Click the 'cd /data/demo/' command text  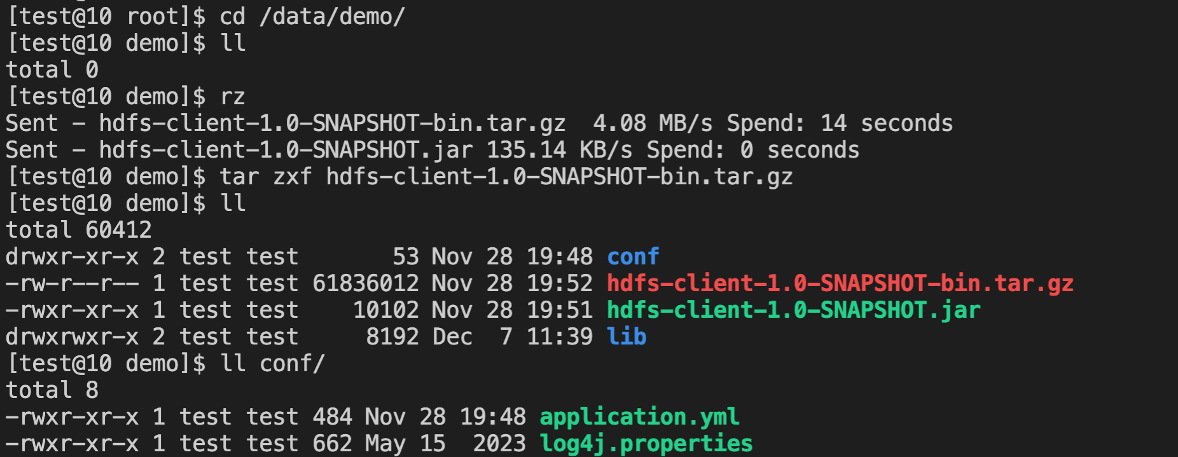[x=312, y=17]
